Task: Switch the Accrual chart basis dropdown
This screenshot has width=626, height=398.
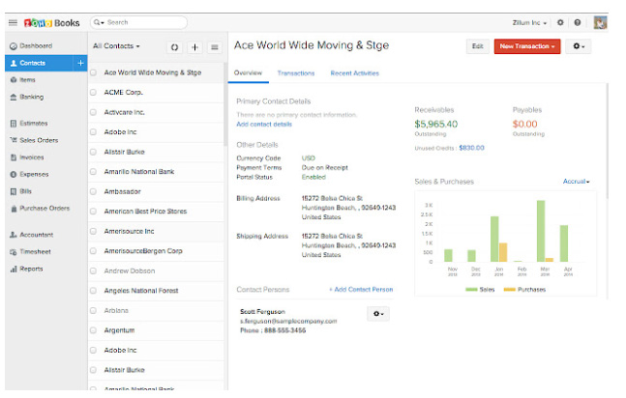Action: (576, 182)
